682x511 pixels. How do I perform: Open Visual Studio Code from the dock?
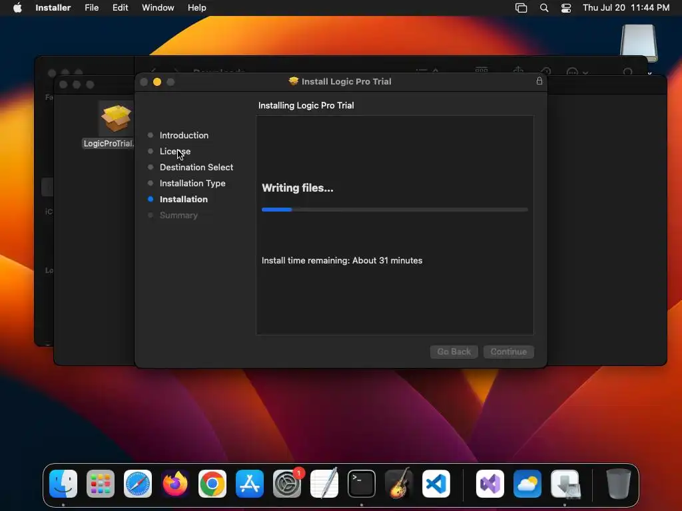tap(436, 484)
